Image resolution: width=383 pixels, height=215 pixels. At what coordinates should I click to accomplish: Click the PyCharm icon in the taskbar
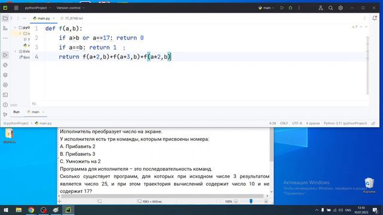(x=68, y=210)
